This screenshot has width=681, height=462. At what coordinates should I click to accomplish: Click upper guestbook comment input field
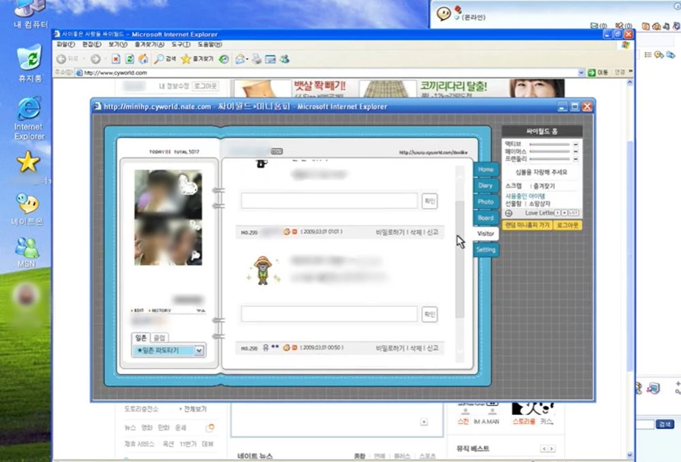coord(329,201)
